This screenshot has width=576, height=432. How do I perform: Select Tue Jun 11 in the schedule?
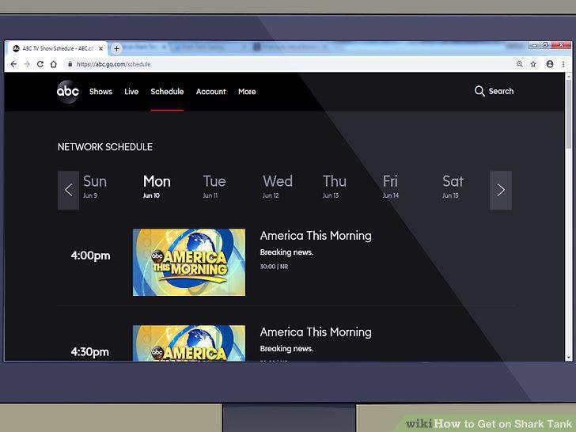tap(214, 186)
